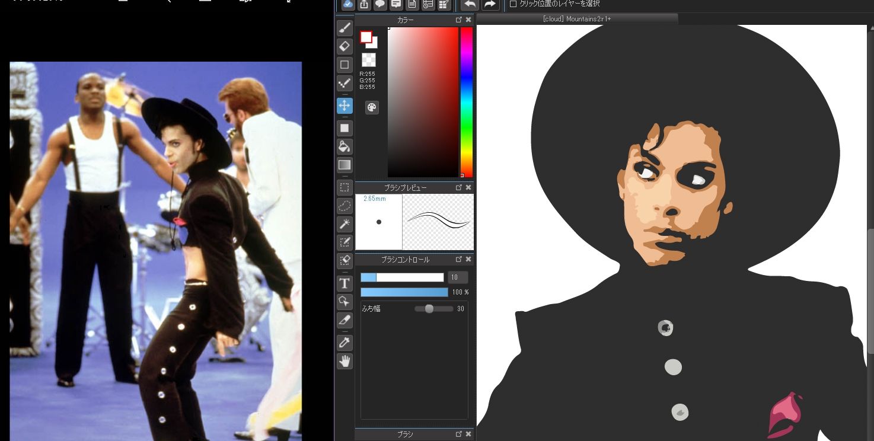The image size is (874, 441).
Task: Click the brush stroke preview
Action: tap(438, 222)
